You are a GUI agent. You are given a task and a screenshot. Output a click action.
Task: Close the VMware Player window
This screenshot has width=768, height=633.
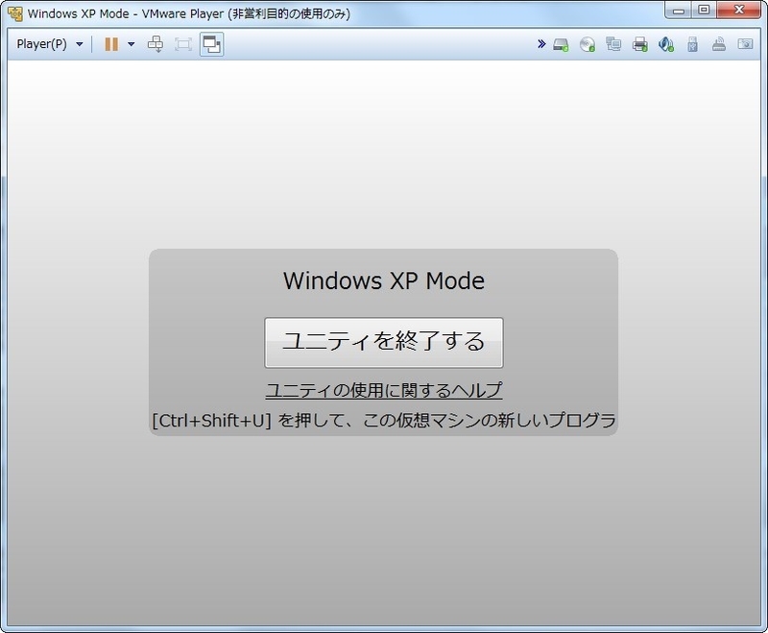(x=739, y=11)
